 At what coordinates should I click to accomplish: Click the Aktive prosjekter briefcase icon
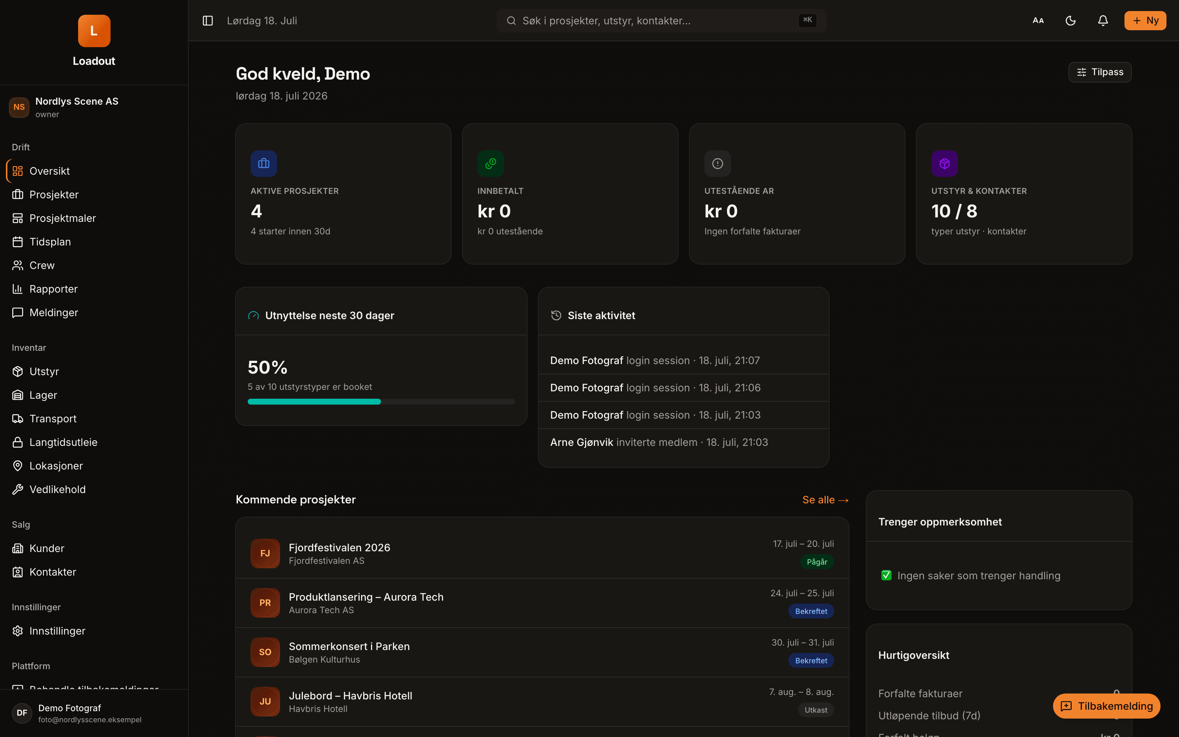point(263,163)
